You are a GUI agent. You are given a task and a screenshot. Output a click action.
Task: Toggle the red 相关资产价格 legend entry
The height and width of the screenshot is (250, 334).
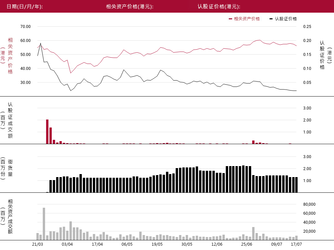[244, 19]
